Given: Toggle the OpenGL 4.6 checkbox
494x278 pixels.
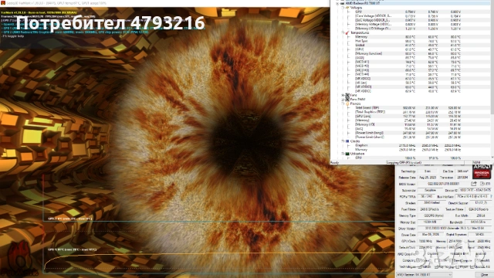Looking at the screenshot, I should point(472,267).
